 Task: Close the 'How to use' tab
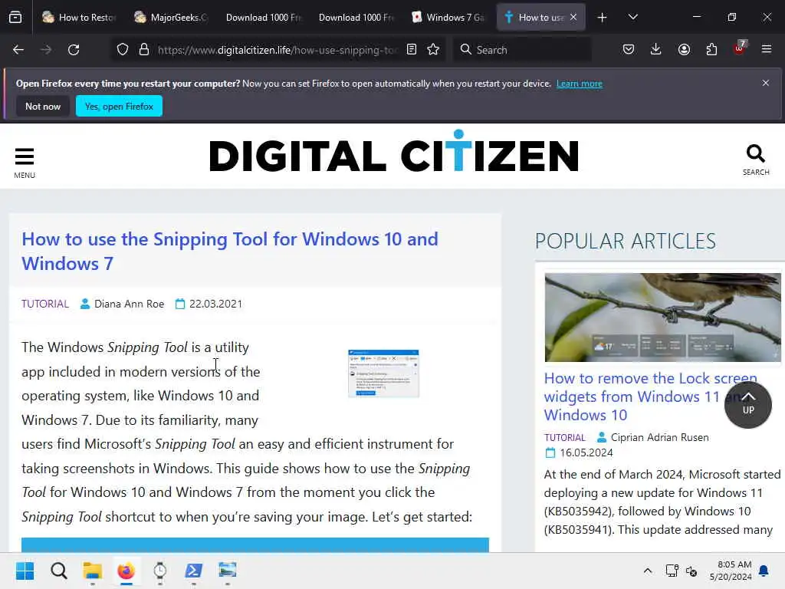click(x=573, y=18)
